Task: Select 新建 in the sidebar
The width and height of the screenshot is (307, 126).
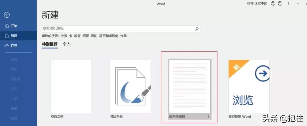Action: coord(18,36)
